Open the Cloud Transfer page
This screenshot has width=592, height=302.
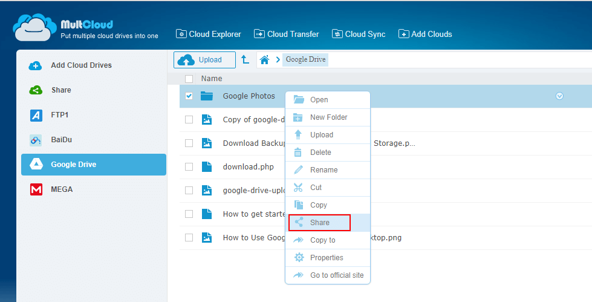click(x=286, y=34)
